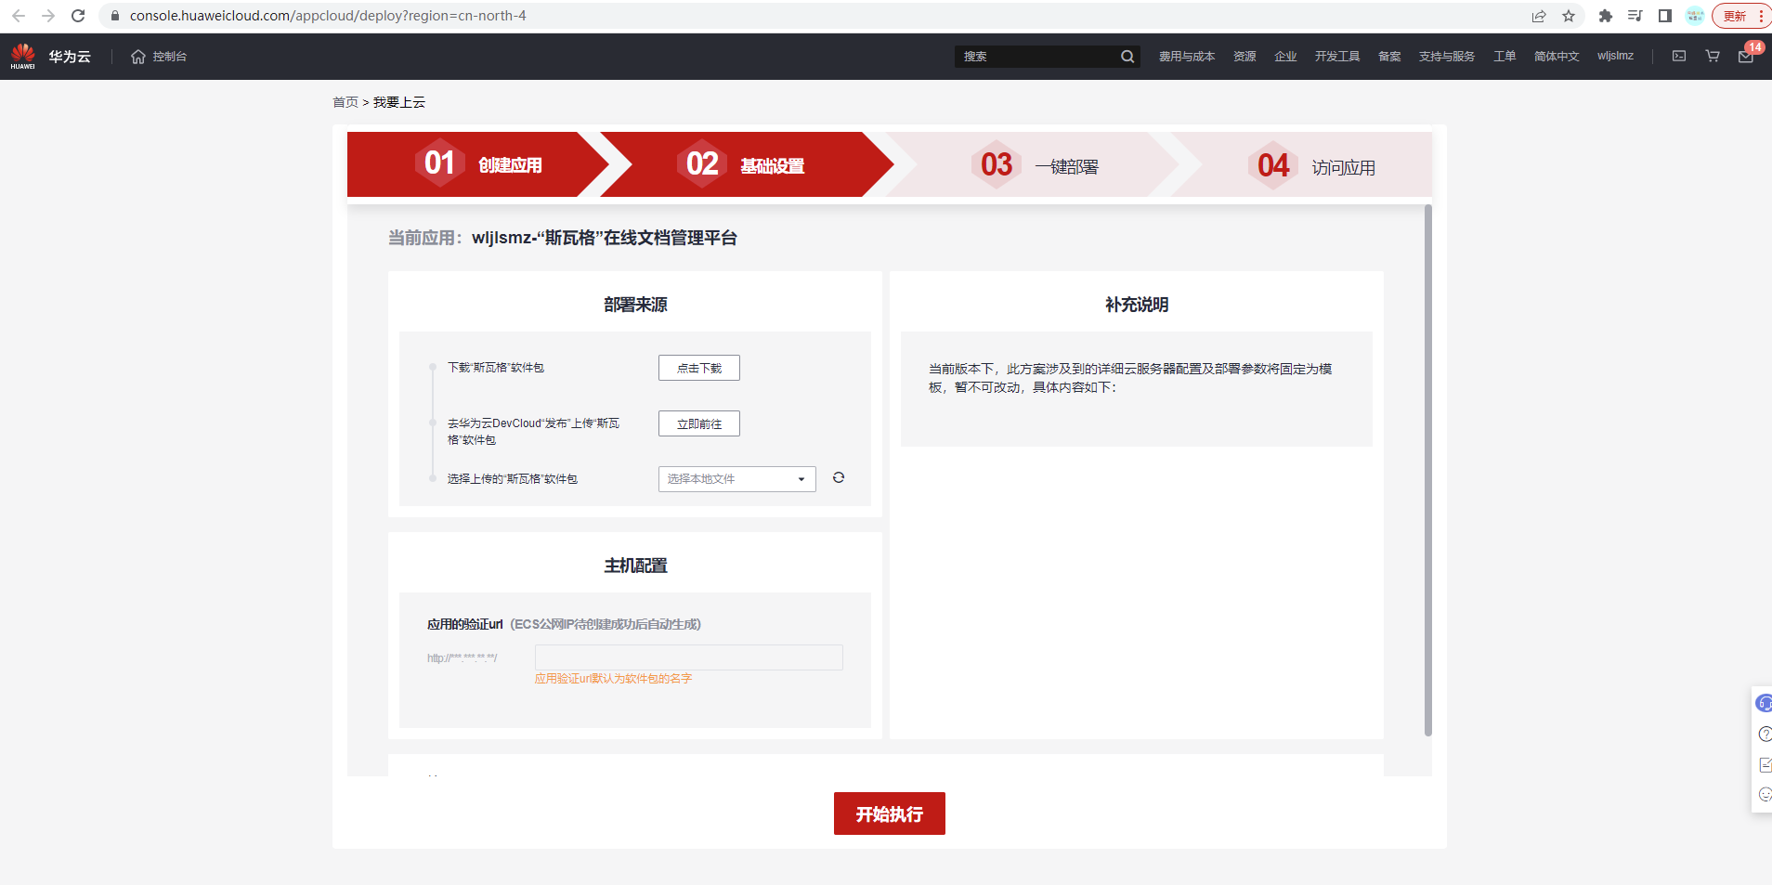This screenshot has height=885, width=1772.
Task: Click step 01 创建应用
Action: tap(477, 164)
